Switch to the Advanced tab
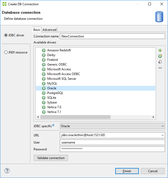The height and width of the screenshot is (178, 168). point(49,30)
